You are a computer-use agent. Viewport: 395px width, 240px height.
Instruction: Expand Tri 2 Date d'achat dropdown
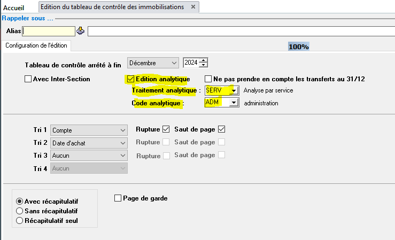[x=89, y=143]
